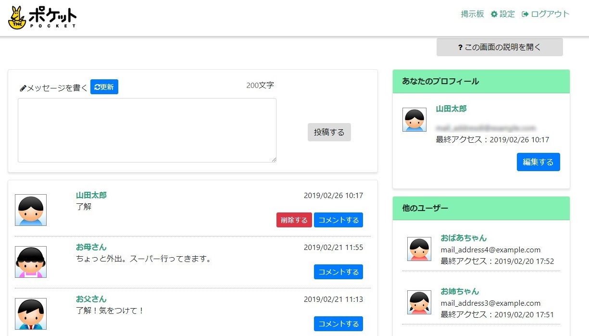
Task: Click 山田太郎's avatar in your profile panel
Action: (x=414, y=119)
